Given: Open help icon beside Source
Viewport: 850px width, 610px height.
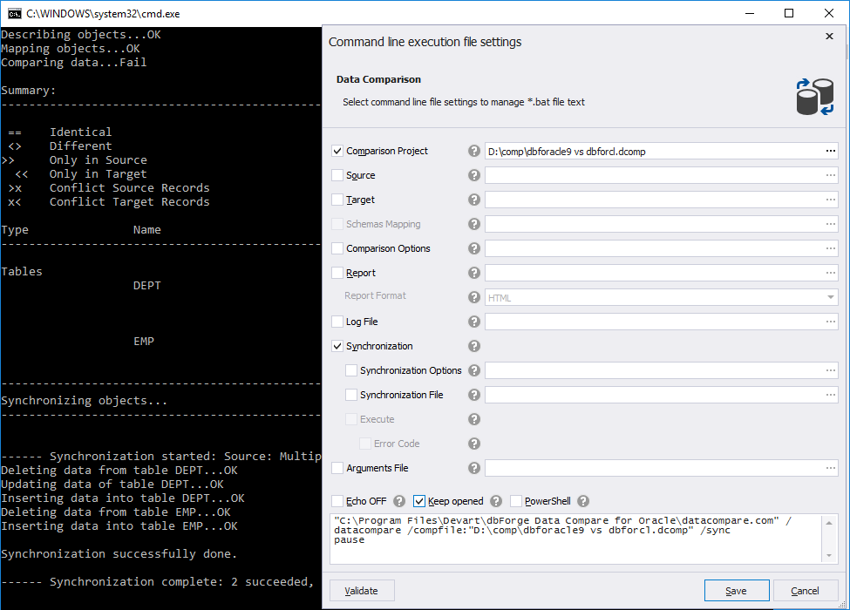Looking at the screenshot, I should [x=473, y=175].
